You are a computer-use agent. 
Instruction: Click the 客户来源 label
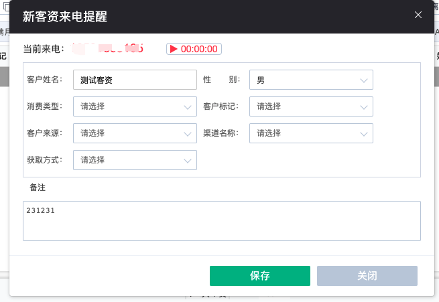pos(44,133)
